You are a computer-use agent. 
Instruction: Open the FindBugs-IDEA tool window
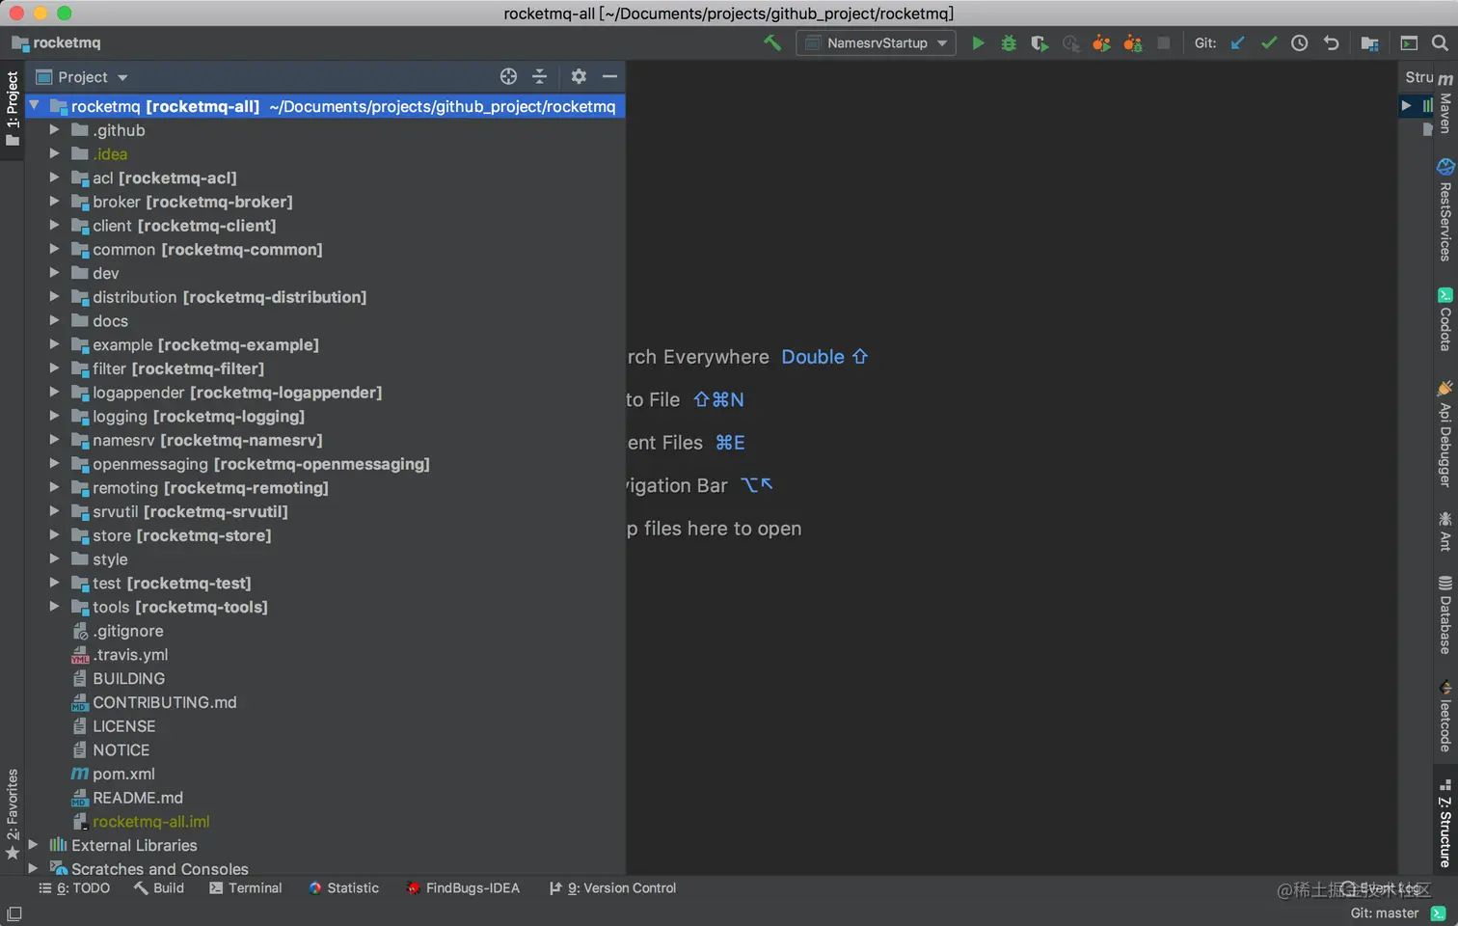[463, 888]
